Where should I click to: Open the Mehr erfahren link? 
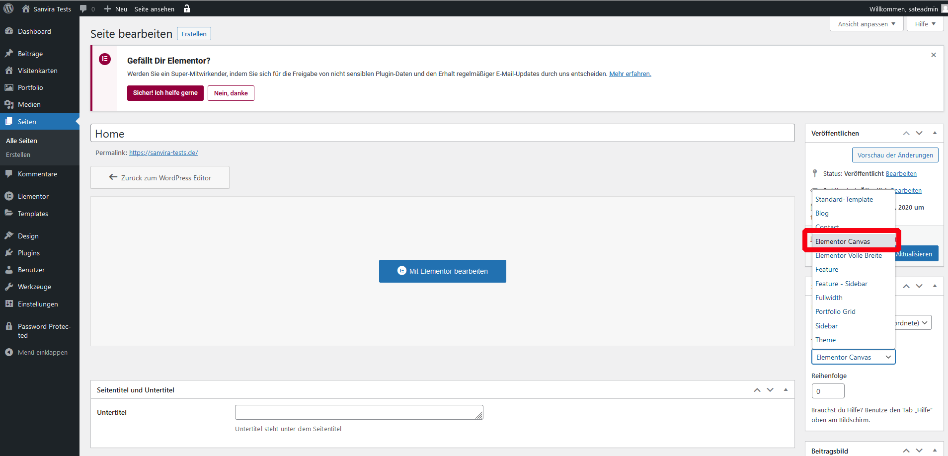pyautogui.click(x=630, y=74)
